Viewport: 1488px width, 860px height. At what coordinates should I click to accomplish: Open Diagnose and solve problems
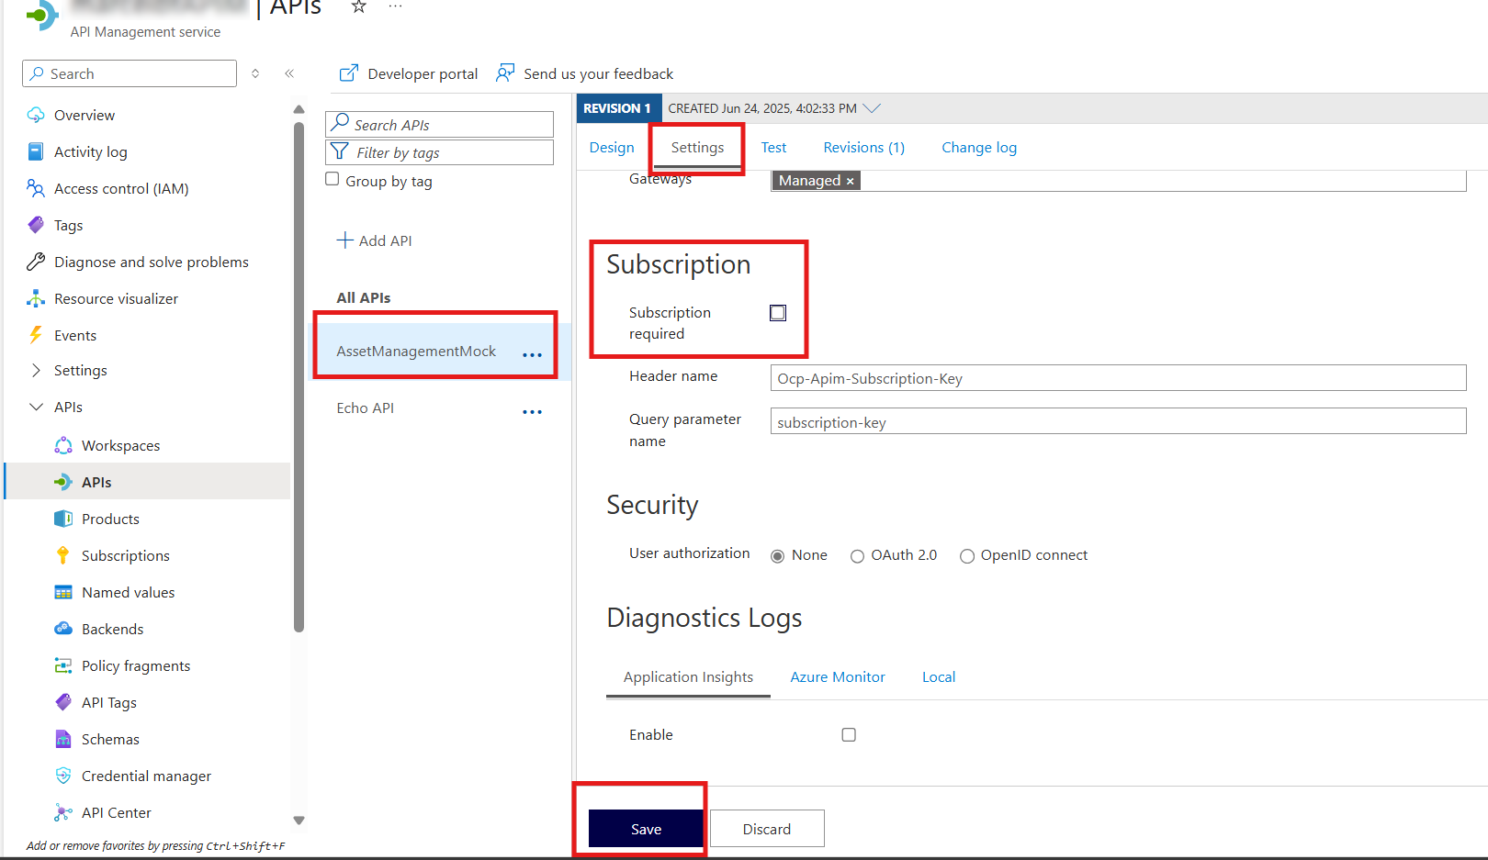tap(151, 262)
